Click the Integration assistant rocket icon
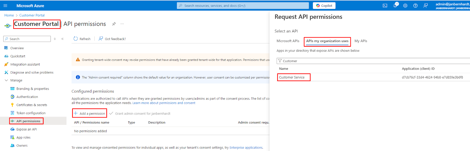Image resolution: width=470 pixels, height=151 pixels. point(6,64)
